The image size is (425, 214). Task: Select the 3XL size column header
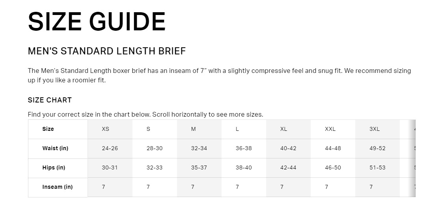pos(375,129)
